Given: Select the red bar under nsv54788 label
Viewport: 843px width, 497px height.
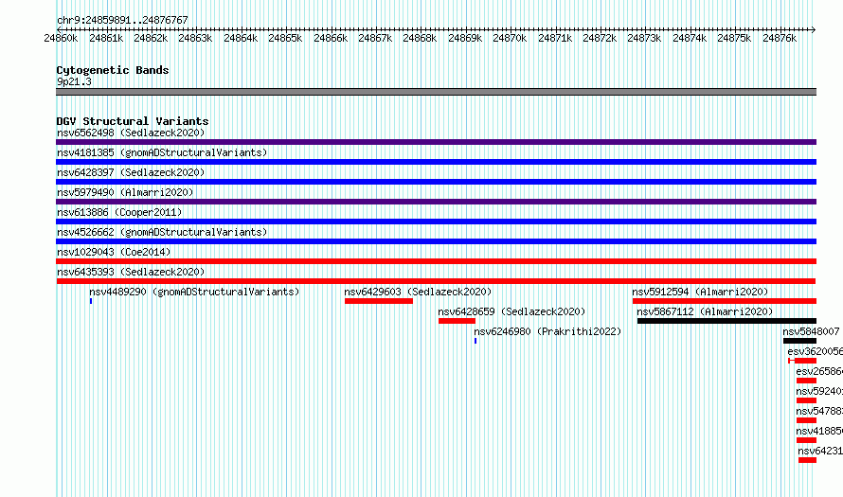Looking at the screenshot, I should [x=806, y=420].
